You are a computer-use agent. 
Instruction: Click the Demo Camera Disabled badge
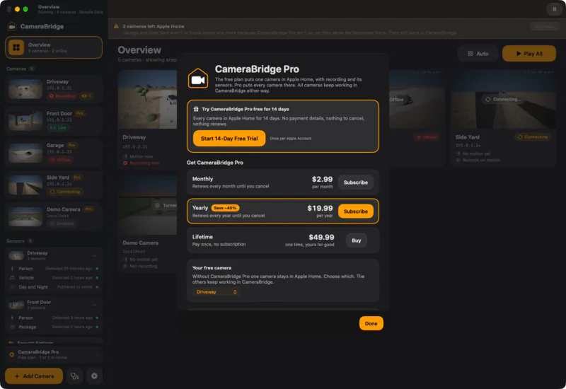[62, 223]
